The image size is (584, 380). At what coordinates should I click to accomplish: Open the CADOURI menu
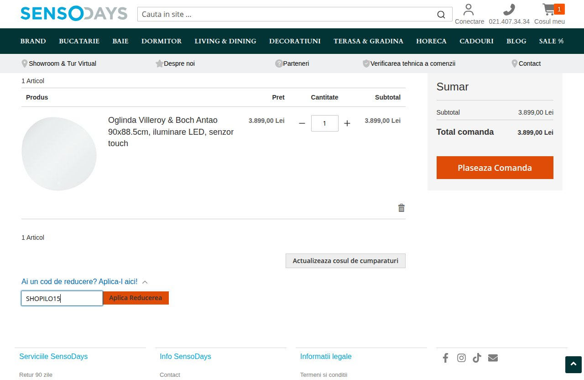[476, 41]
